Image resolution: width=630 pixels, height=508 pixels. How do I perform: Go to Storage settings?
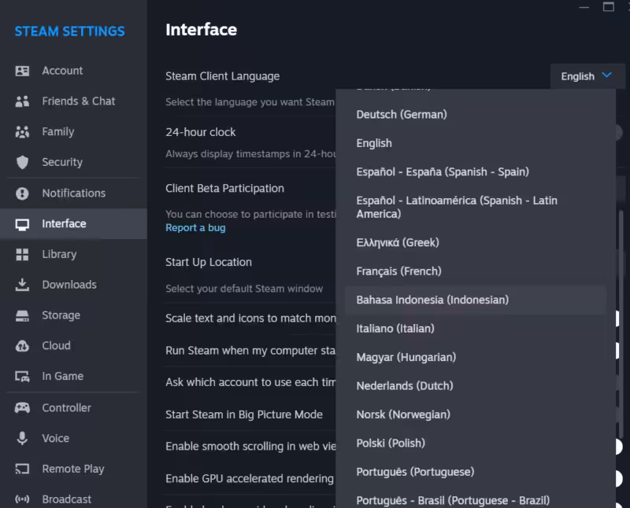point(73,316)
